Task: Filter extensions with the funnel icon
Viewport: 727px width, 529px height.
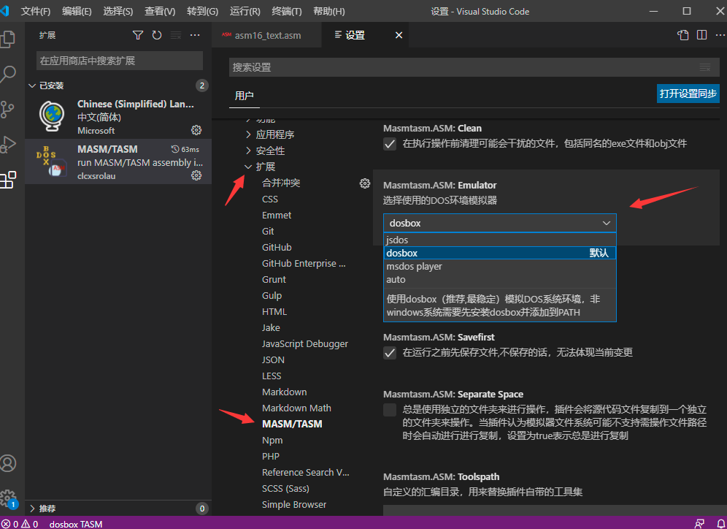Action: click(x=138, y=35)
